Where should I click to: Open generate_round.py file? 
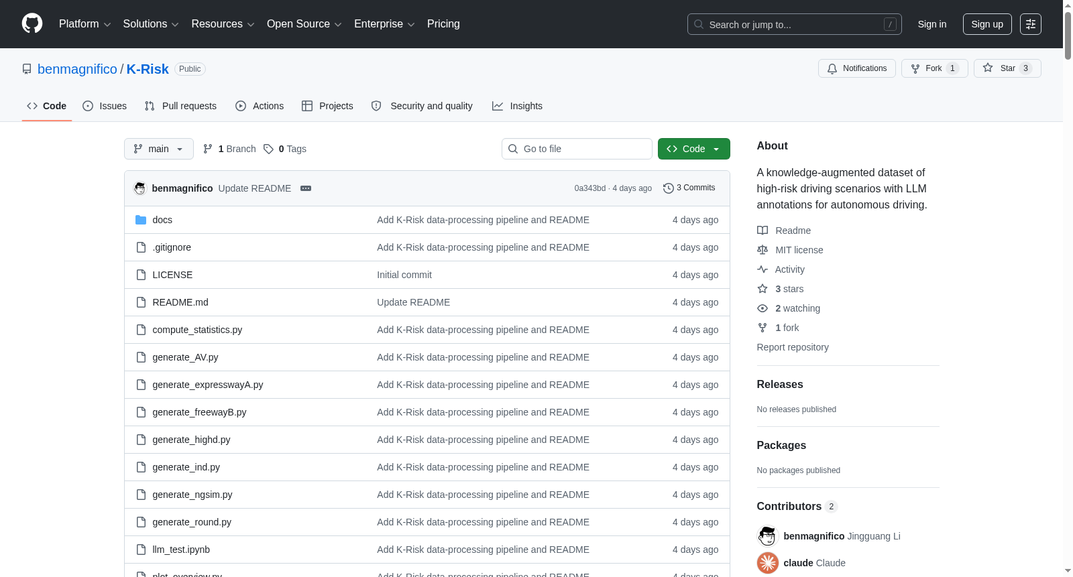192,522
